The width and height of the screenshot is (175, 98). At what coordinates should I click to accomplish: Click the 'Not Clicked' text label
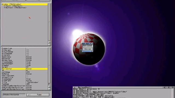pyautogui.click(x=87, y=46)
